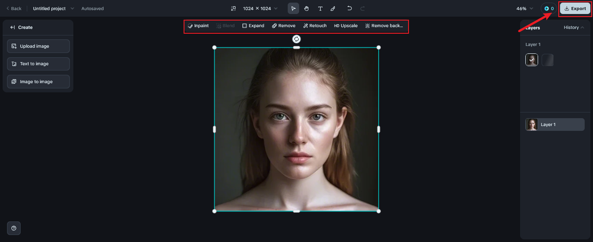Select the dark second history thumbnail
The image size is (593, 242).
[x=548, y=60]
